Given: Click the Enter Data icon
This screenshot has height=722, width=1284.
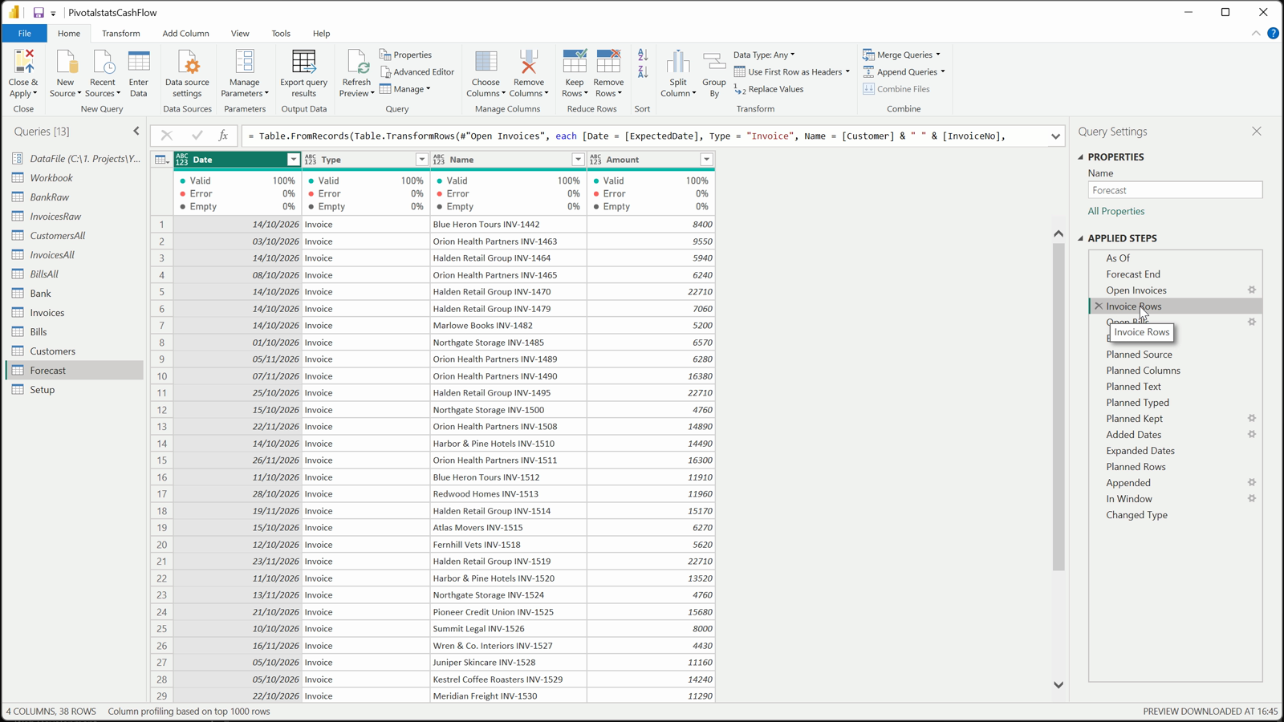Looking at the screenshot, I should [139, 62].
